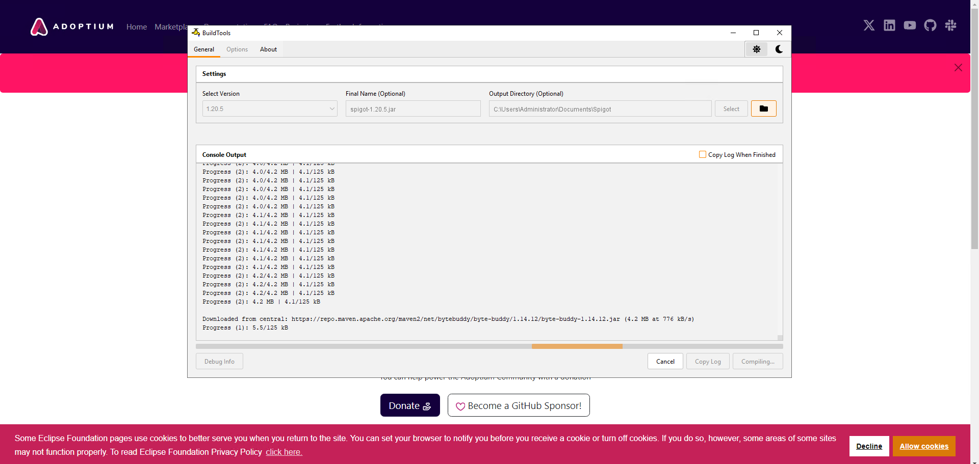Expand the Select Version dropdown
The image size is (979, 464).
(270, 109)
